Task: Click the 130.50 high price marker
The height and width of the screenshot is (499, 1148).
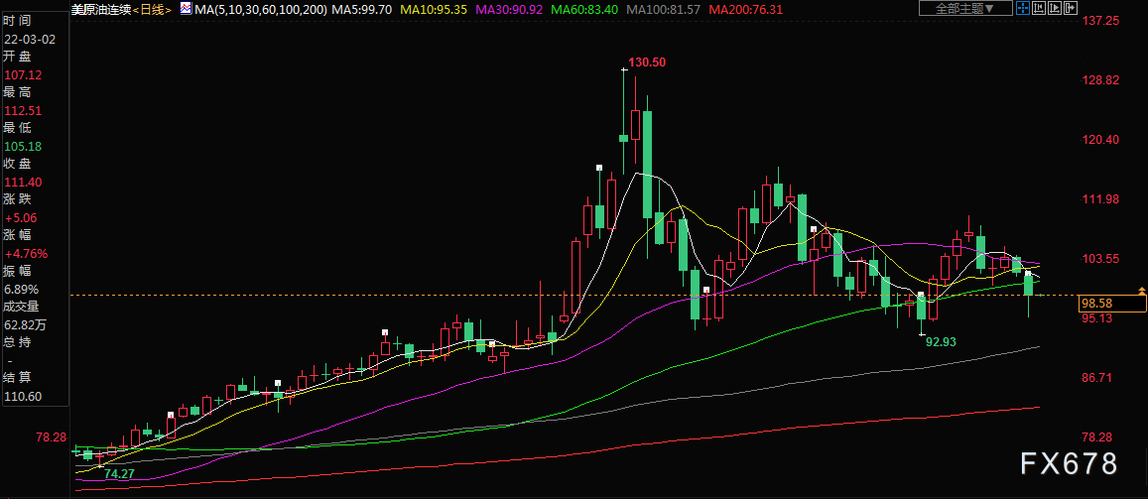Action: (647, 62)
